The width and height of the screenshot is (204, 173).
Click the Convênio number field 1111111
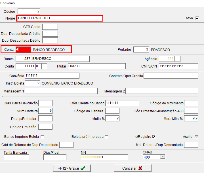pyautogui.click(x=52, y=75)
